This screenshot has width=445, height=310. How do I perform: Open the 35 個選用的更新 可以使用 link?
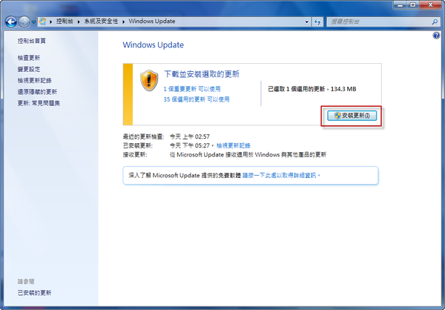point(197,99)
